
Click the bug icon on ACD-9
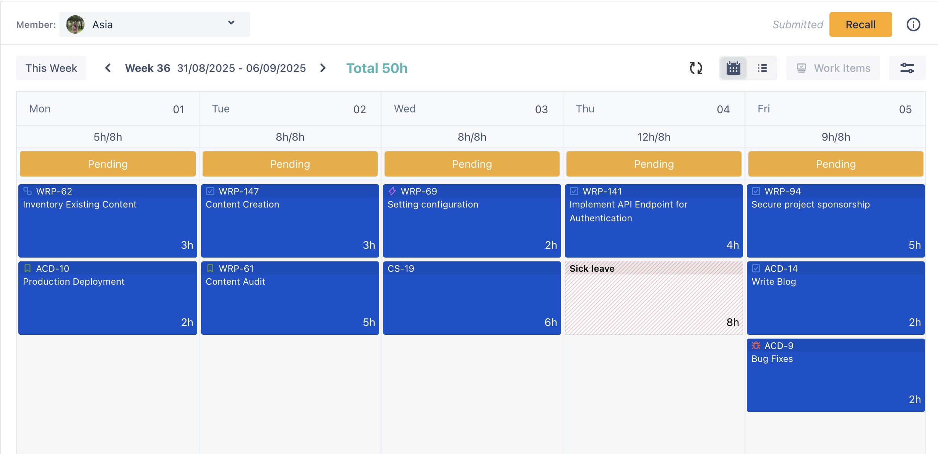pos(756,345)
